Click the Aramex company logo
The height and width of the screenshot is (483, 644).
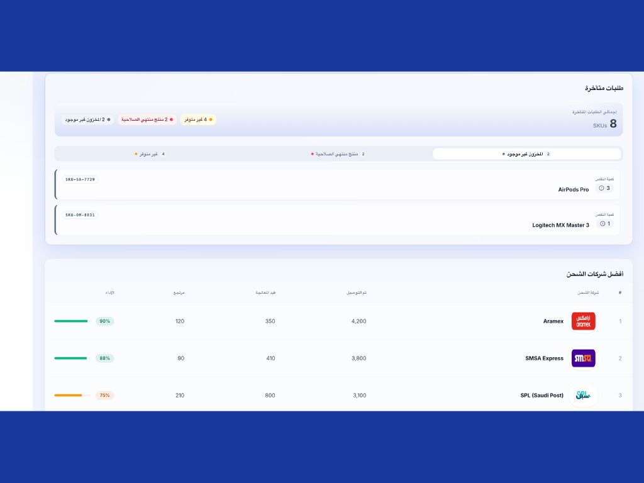(583, 321)
